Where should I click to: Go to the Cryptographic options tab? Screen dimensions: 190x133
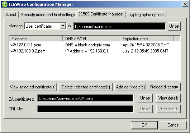(146, 15)
